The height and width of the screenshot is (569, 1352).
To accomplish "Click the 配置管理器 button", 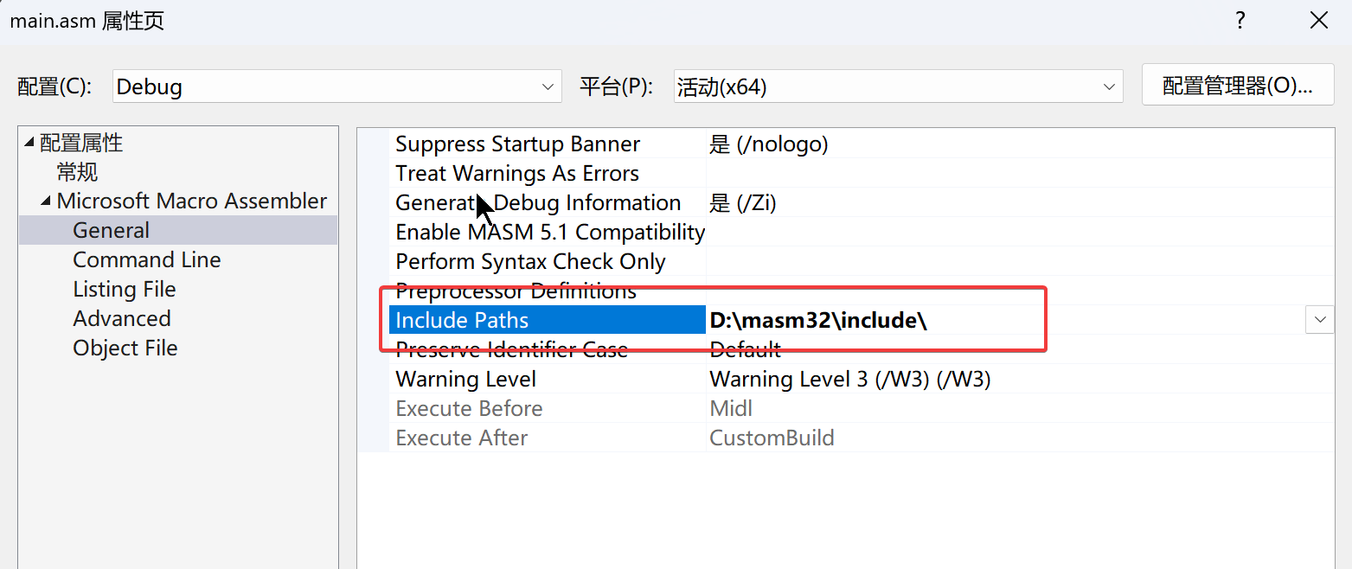I will [x=1237, y=85].
